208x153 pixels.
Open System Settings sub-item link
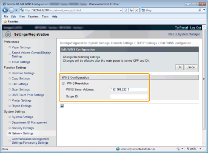click(22, 117)
